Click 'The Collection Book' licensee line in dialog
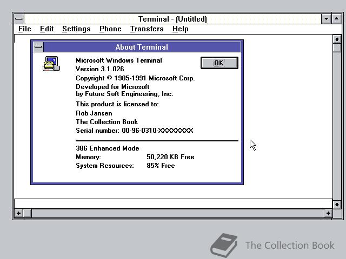 click(107, 122)
